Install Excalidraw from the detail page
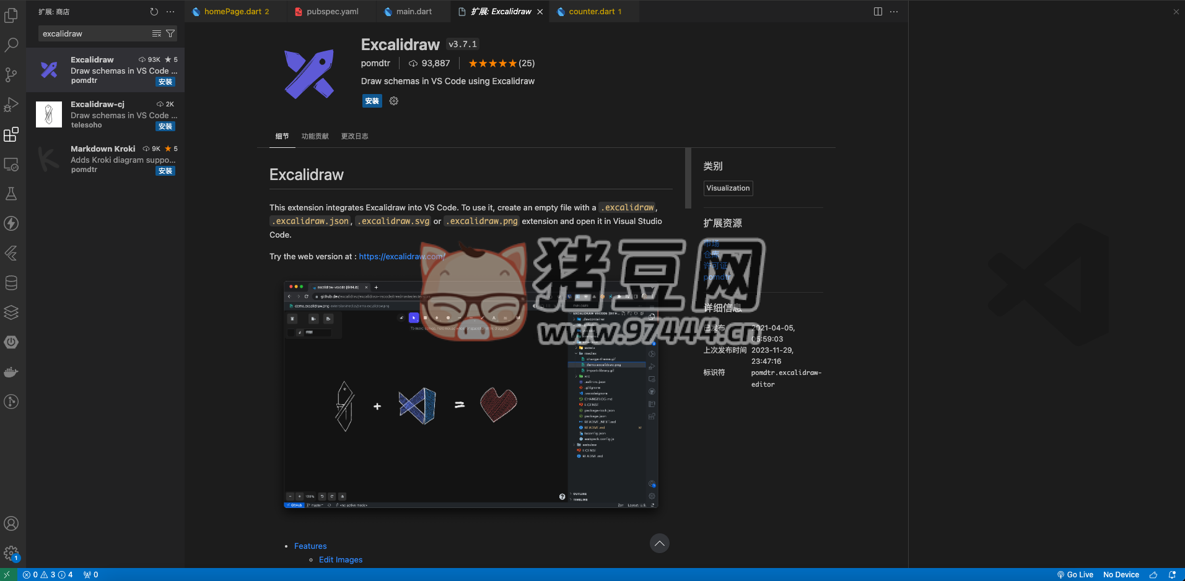The image size is (1185, 581). [x=372, y=101]
